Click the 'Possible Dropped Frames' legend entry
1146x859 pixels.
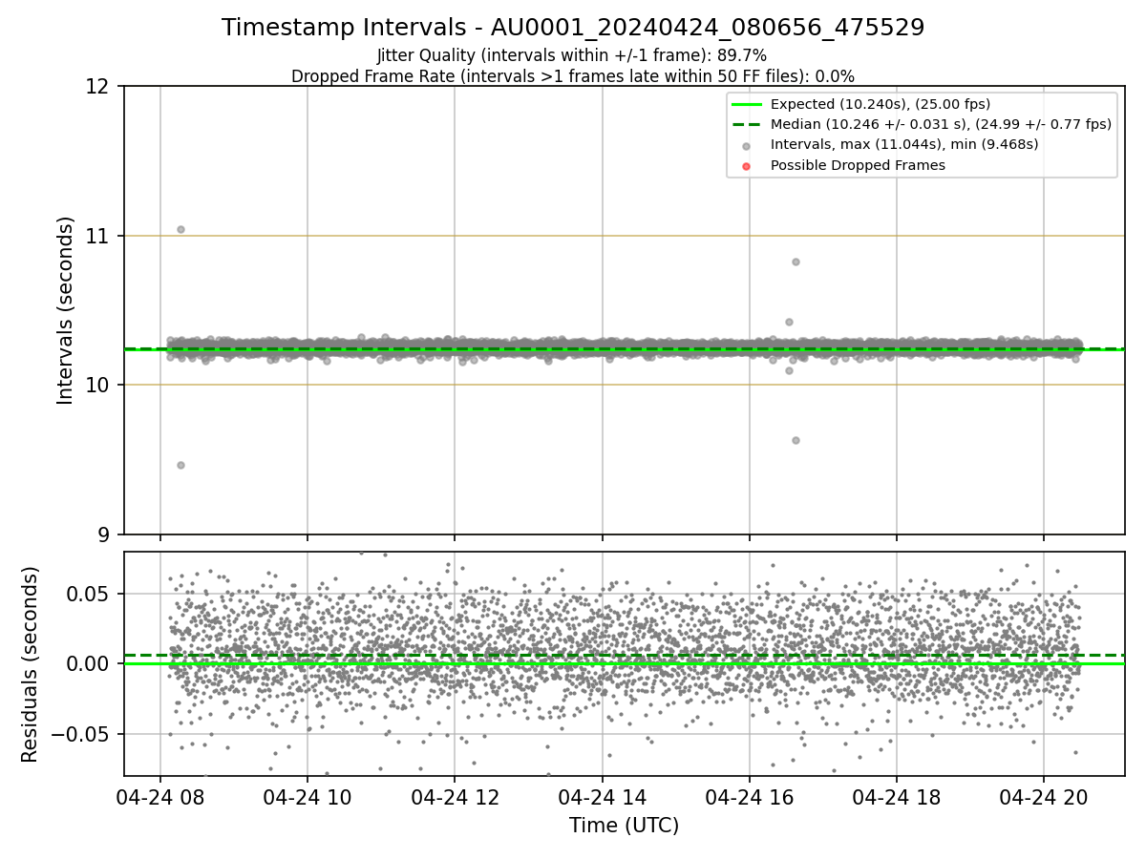click(x=858, y=165)
